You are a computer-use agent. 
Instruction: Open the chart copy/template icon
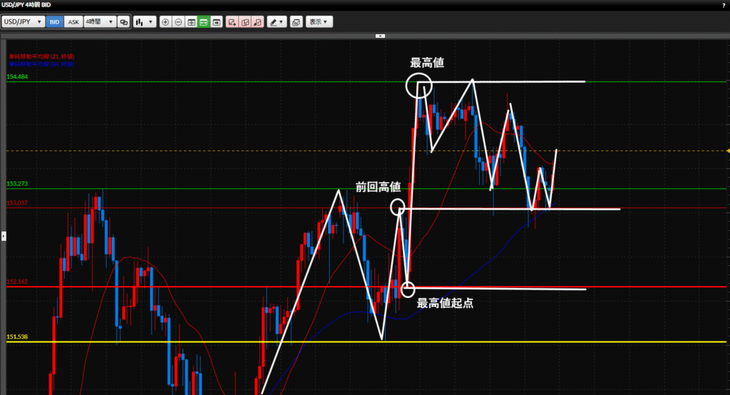coord(297,22)
